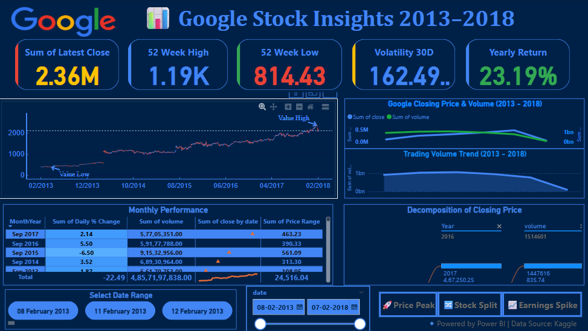
Task: Select the 08 February 2013 date chip
Action: (x=43, y=310)
